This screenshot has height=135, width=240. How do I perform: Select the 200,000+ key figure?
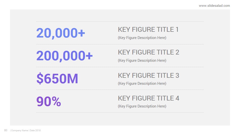[64, 56]
